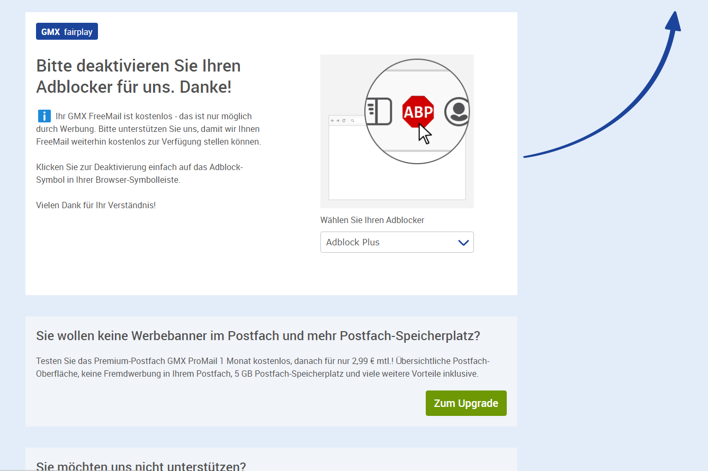
Task: Click 'Sie möchten uns nicht unterstützen?' heading
Action: coord(141,466)
